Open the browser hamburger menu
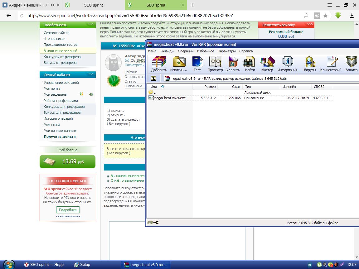359x269 pixels. [329, 5]
